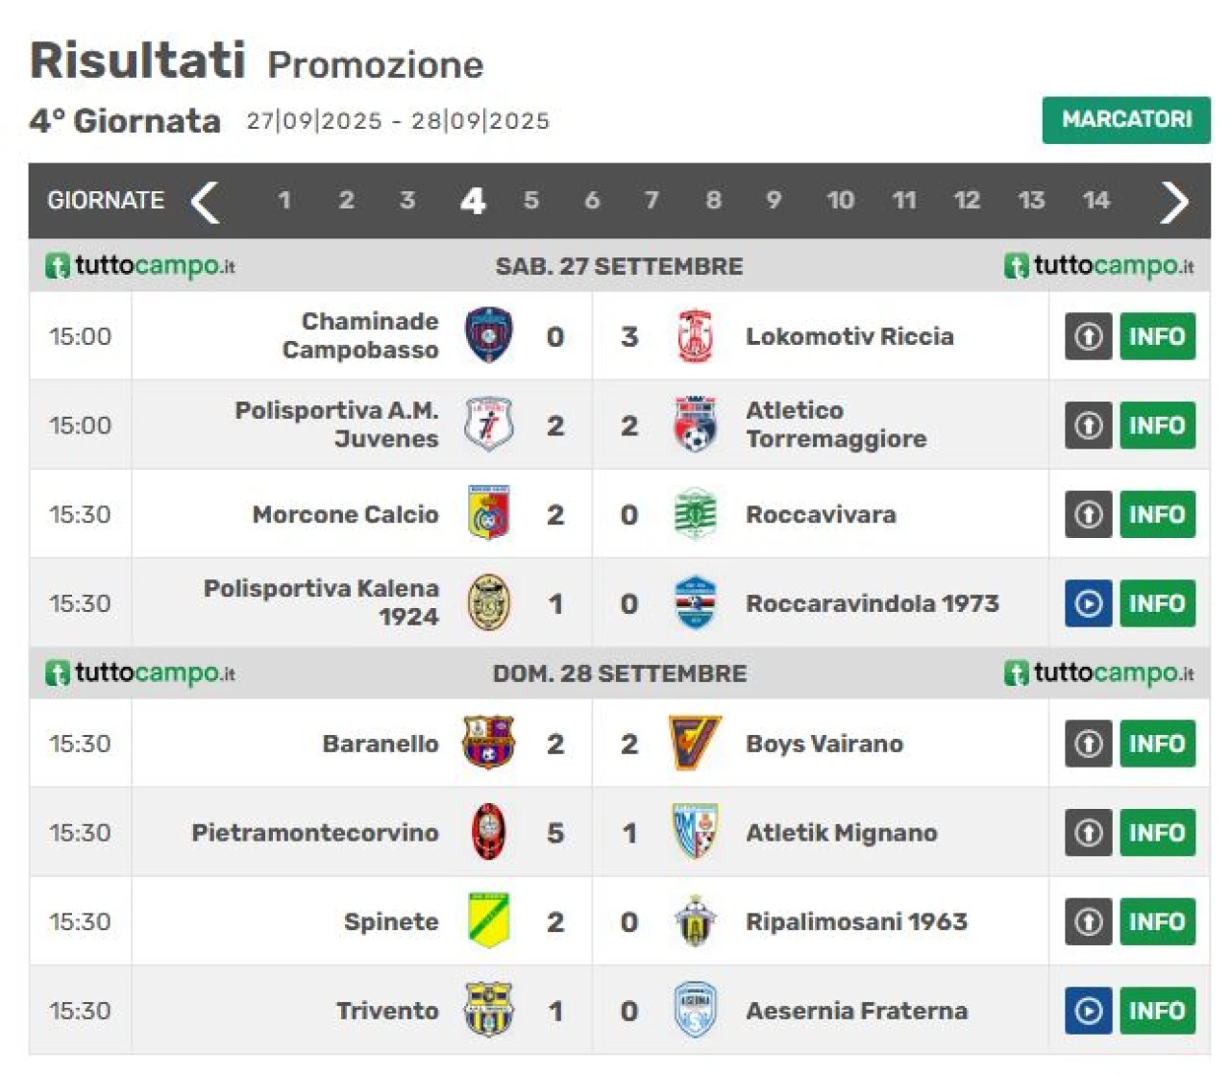Screen dimensions: 1230x1076
Task: Click arrow icon for Baranello vs Boys Vairano
Action: pos(1088,743)
